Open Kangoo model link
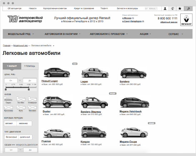This screenshot has height=156, width=196. [85, 142]
